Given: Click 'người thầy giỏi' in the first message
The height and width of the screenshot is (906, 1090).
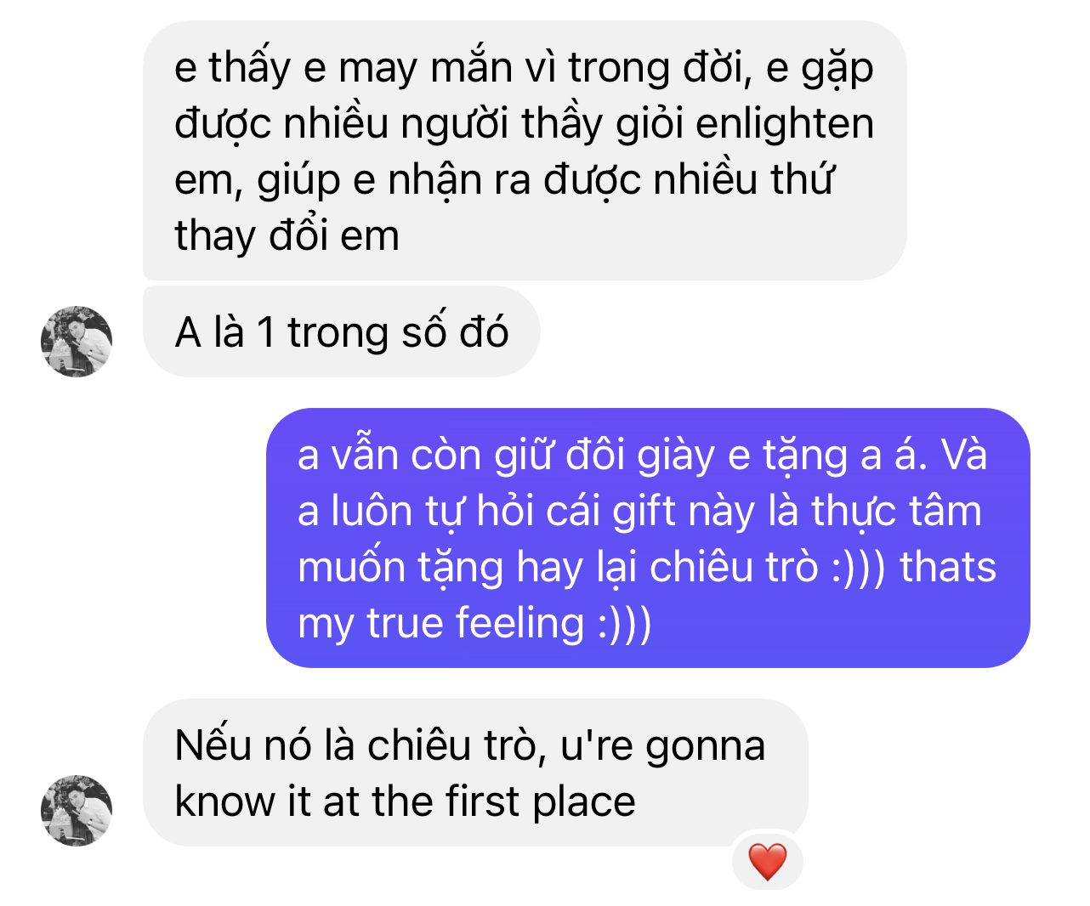Looking at the screenshot, I should click(x=542, y=124).
